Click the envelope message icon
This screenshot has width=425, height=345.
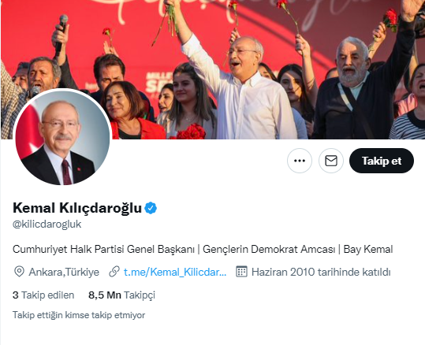331,161
